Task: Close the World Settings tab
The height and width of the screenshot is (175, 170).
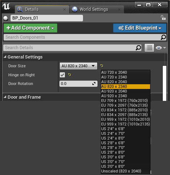Action: [x=119, y=9]
